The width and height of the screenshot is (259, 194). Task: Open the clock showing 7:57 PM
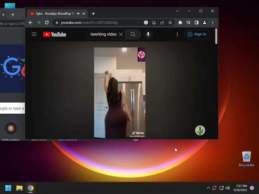pyautogui.click(x=240, y=188)
